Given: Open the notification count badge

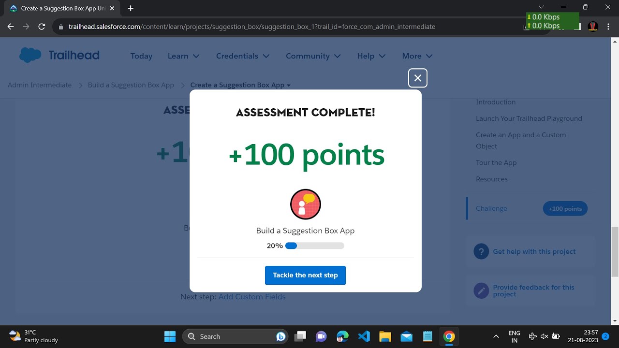Looking at the screenshot, I should tap(605, 336).
